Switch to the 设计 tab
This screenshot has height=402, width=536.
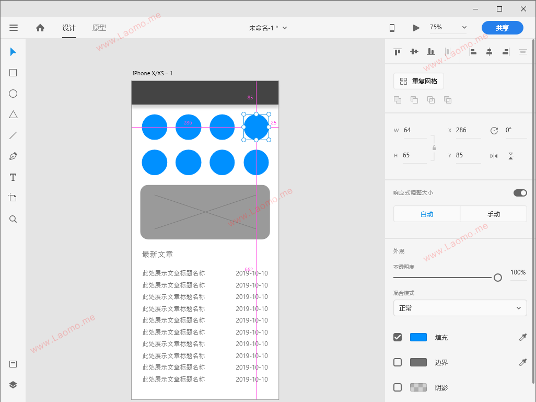(69, 28)
